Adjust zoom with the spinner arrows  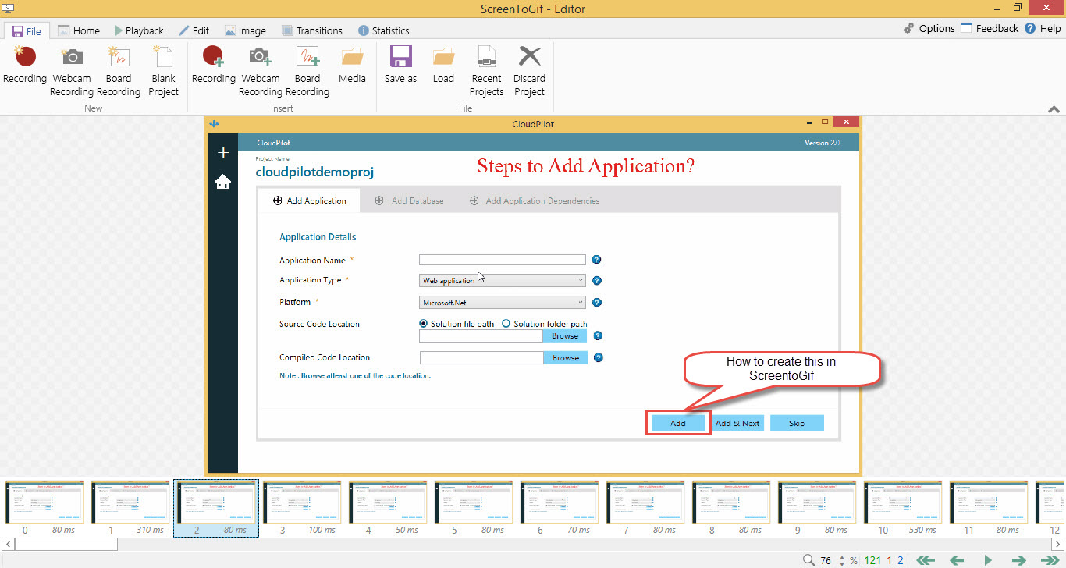[842, 560]
